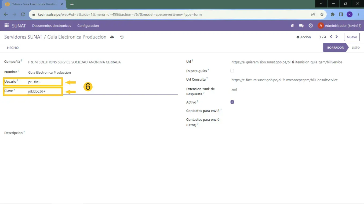
Task: Click the Administrador avatar icon
Action: pos(321,26)
